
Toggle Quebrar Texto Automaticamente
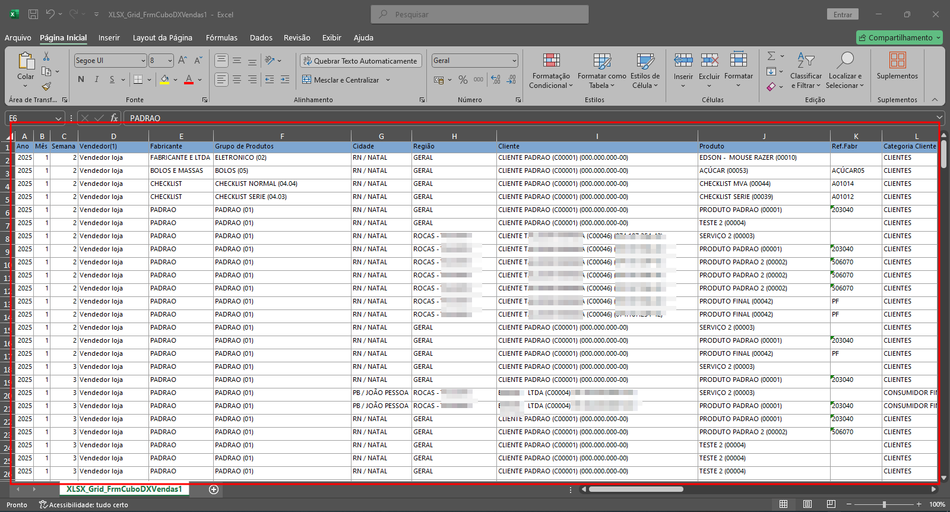pos(360,61)
